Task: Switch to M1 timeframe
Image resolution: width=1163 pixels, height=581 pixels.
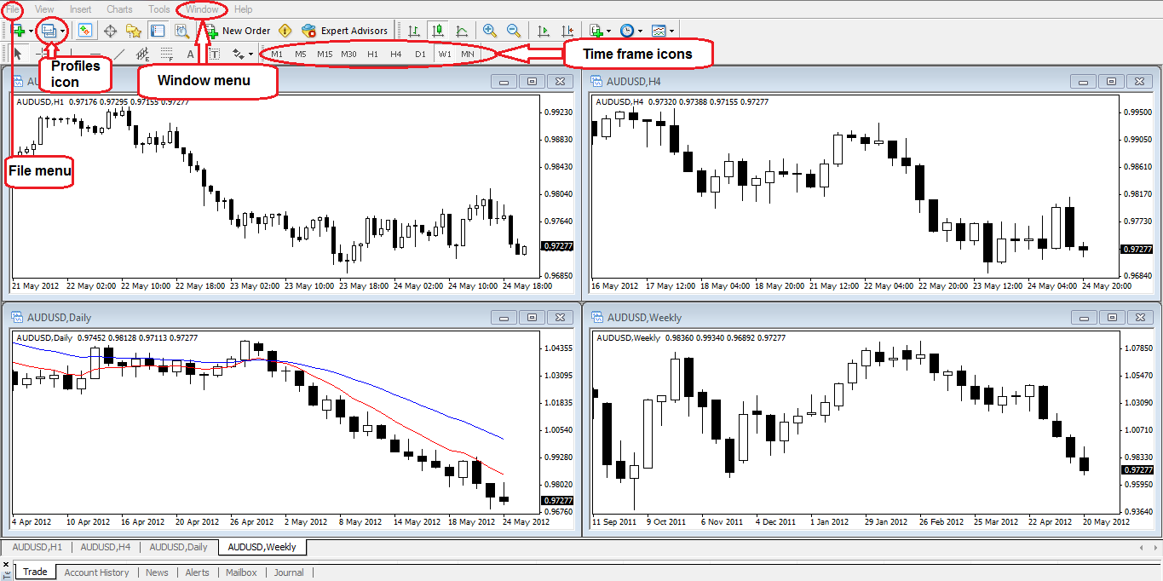Action: (277, 54)
